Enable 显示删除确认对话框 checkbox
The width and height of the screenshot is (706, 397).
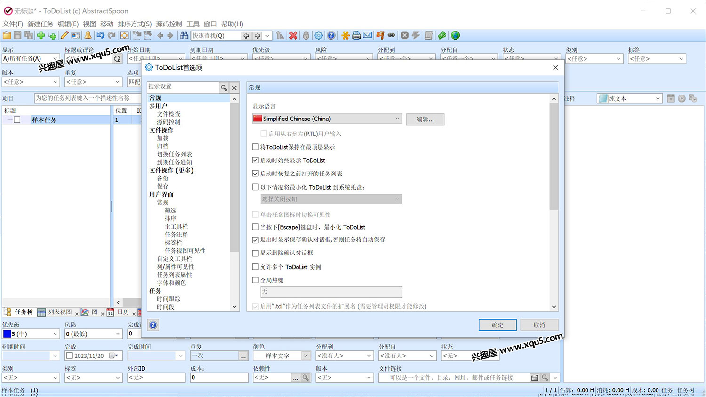tap(256, 253)
